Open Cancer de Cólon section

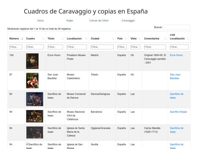[x=99, y=21]
